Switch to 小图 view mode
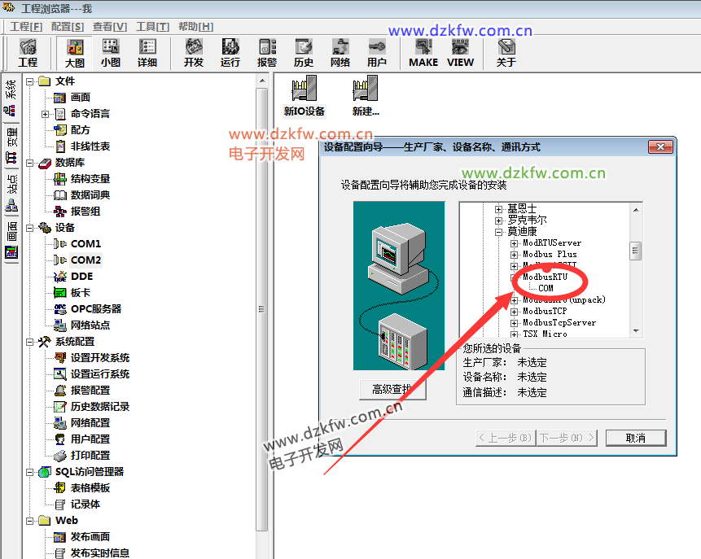This screenshot has height=559, width=701. click(111, 53)
